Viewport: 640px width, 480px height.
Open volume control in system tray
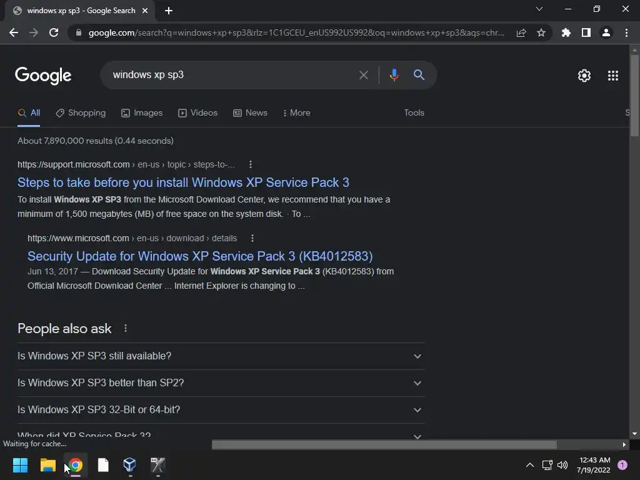pos(562,465)
